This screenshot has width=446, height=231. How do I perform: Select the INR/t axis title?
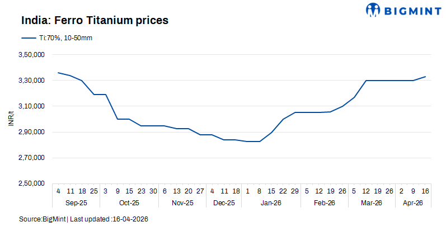[x=11, y=119]
